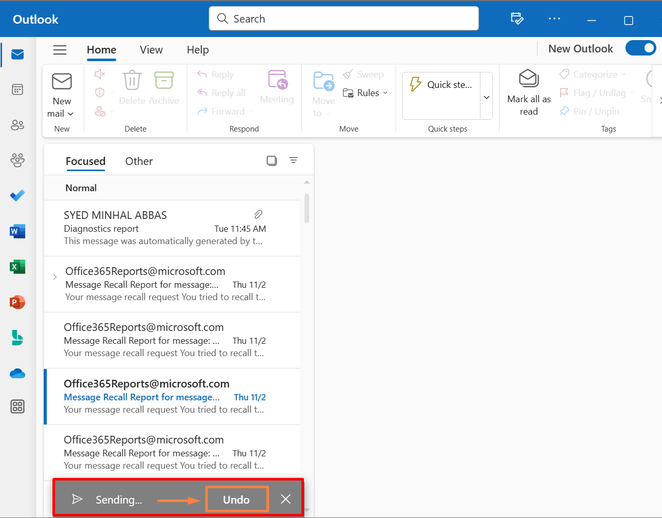Expand the Office365Reports conversation thread chevron
The image size is (662, 518).
(x=55, y=277)
